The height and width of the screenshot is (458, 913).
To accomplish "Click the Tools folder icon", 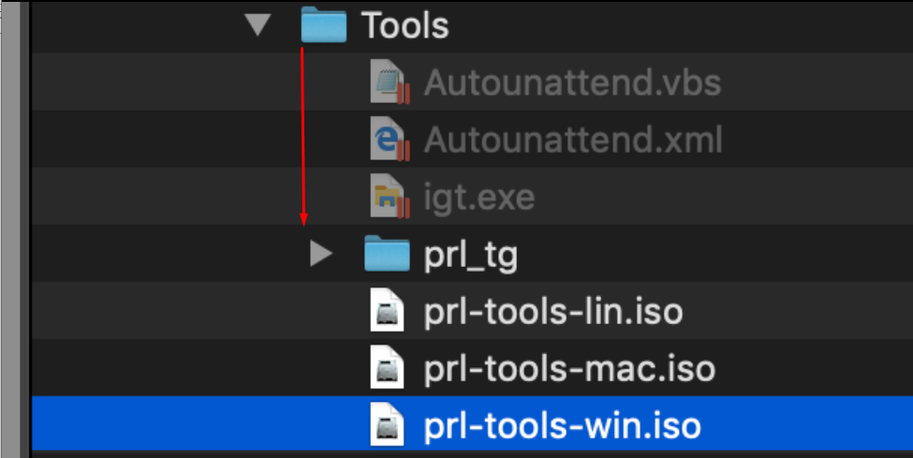I will tap(325, 25).
